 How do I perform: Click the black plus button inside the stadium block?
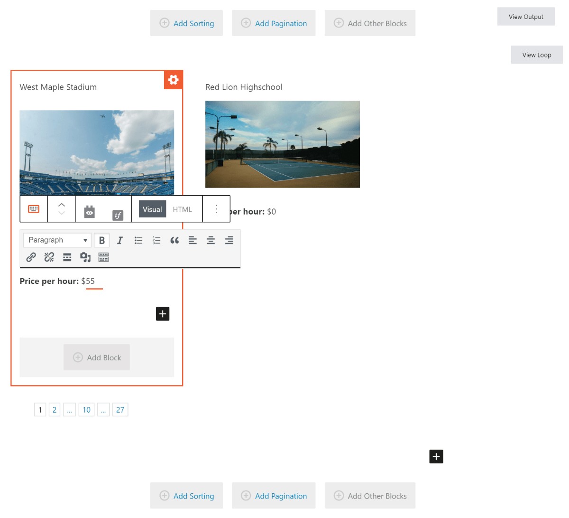[x=163, y=314]
